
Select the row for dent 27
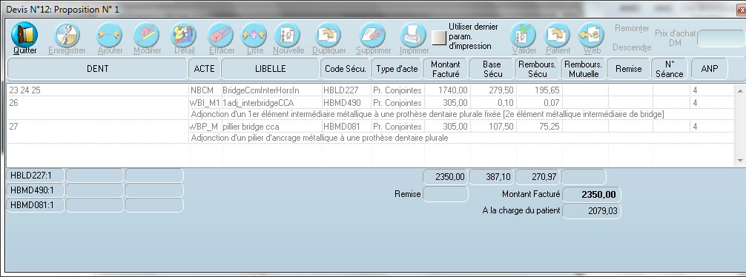pos(371,127)
